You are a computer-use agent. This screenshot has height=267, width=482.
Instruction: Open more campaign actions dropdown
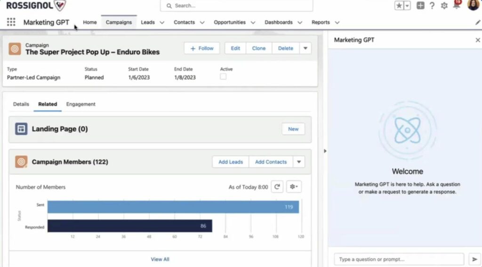(x=305, y=49)
